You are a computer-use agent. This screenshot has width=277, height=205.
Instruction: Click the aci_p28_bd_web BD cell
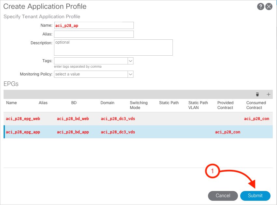pyautogui.click(x=73, y=119)
